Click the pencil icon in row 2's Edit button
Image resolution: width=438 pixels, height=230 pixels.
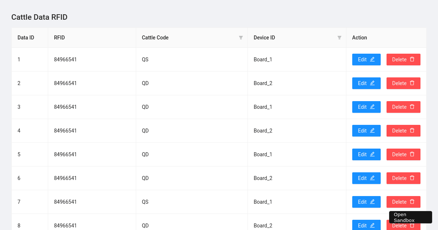point(372,83)
